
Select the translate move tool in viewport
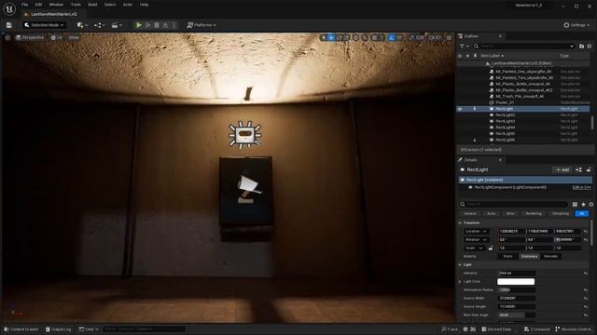click(331, 37)
